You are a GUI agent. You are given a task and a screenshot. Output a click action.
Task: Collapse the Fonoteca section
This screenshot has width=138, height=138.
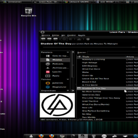[68, 52]
